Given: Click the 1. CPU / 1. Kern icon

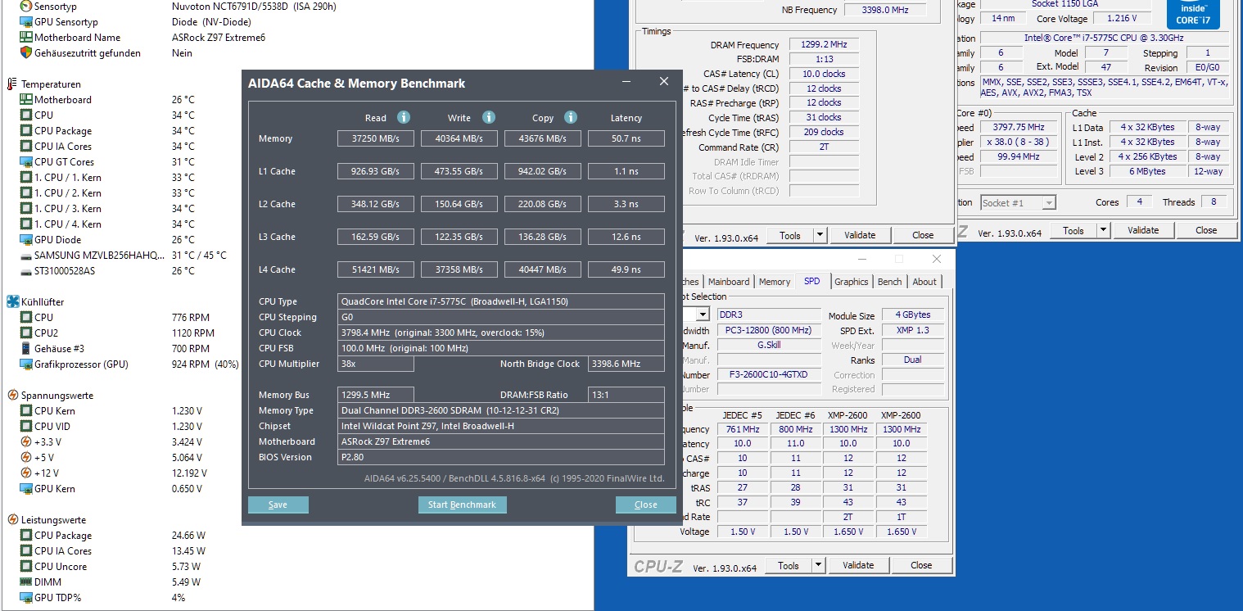Looking at the screenshot, I should [x=26, y=177].
